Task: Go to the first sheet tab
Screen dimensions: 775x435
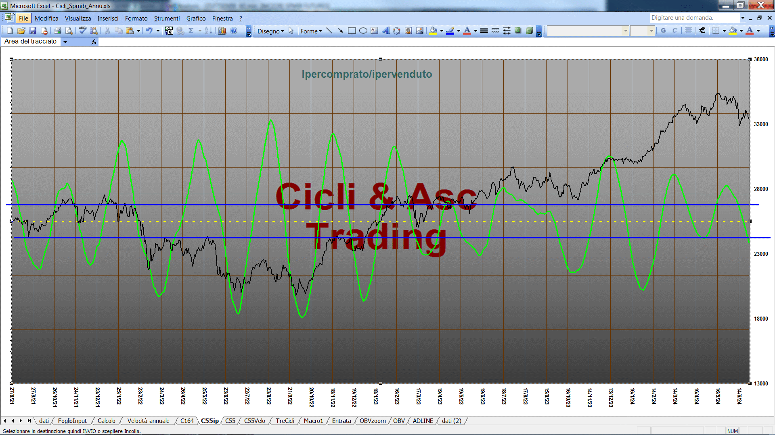Action: (x=4, y=420)
